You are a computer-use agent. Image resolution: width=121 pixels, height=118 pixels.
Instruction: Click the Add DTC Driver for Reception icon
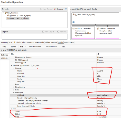click(x=98, y=29)
